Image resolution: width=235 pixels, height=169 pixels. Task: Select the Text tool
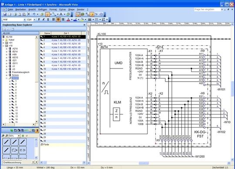pyautogui.click(x=61, y=14)
